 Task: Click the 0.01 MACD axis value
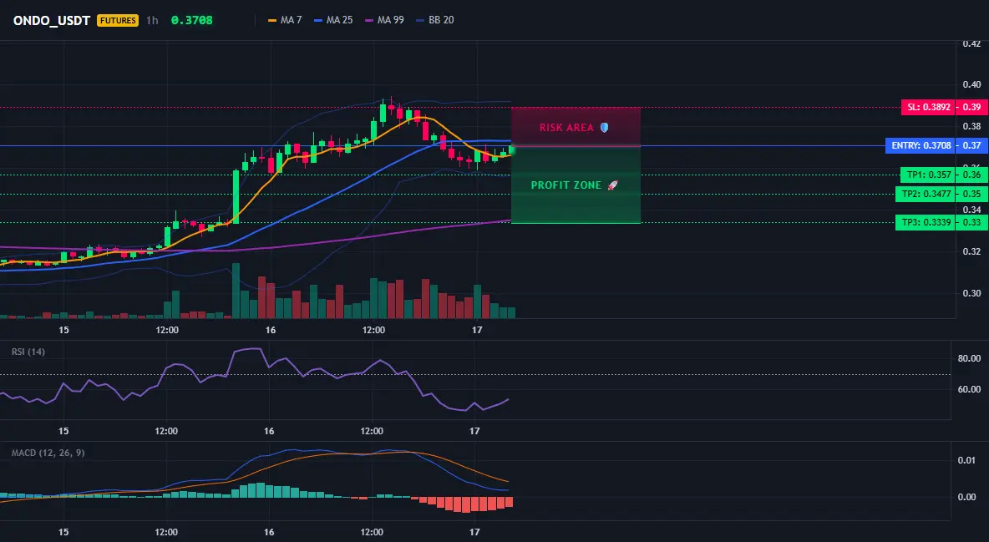click(967, 460)
